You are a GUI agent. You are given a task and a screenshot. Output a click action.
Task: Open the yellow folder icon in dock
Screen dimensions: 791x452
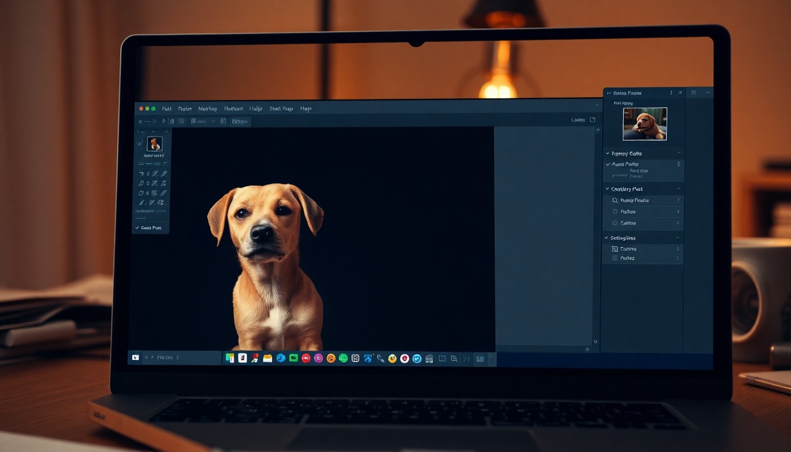[x=268, y=358]
